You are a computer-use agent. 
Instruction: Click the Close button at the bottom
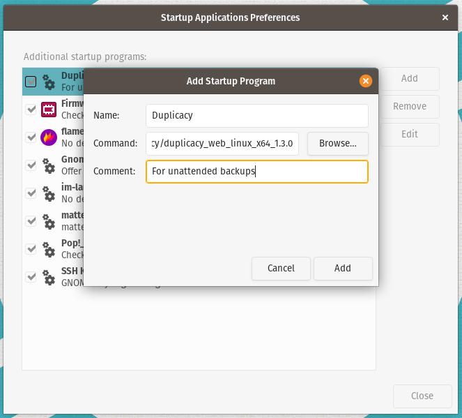click(422, 396)
